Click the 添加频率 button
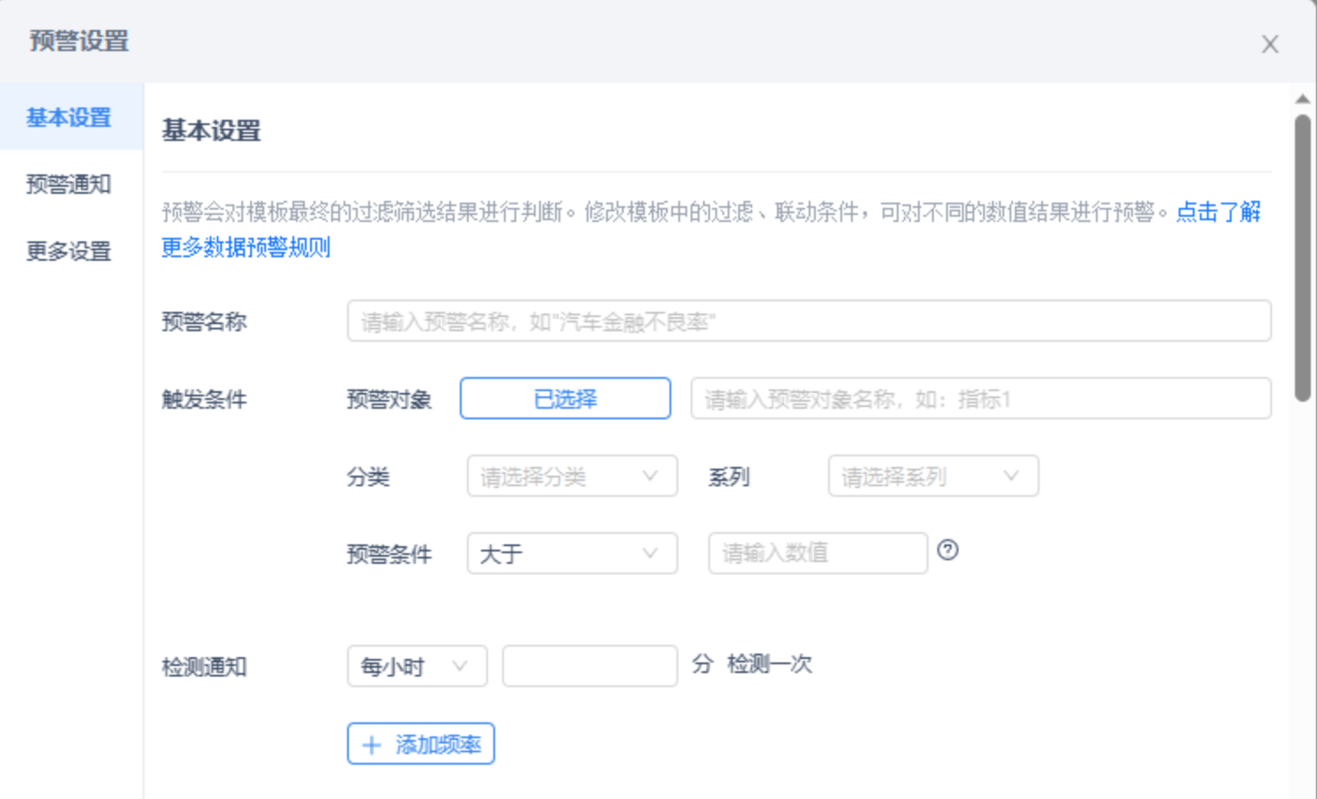Screen dimensions: 1317x799 coord(421,744)
